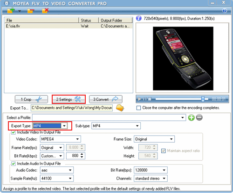The width and height of the screenshot is (233, 193).
Task: Toggle Include Video In Output File checkbox
Action: 14,132
